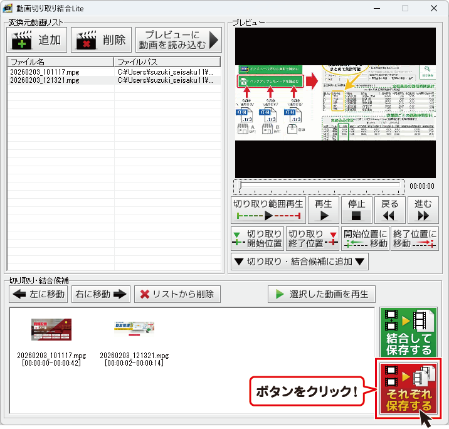
Task: Click the ファイルパス column header
Action: point(167,62)
